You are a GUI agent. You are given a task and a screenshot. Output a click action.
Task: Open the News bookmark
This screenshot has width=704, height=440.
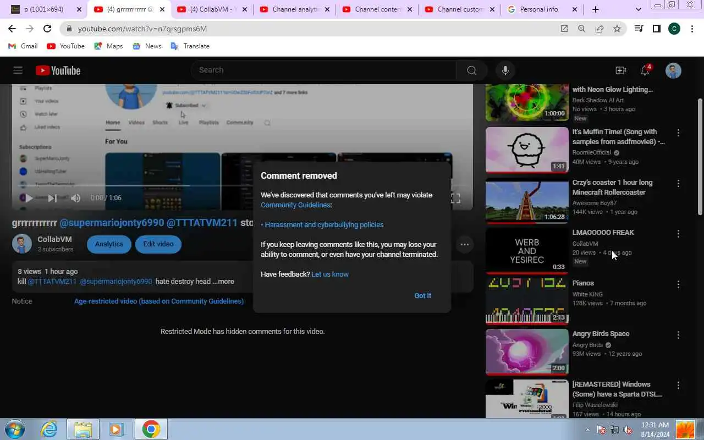coord(147,46)
